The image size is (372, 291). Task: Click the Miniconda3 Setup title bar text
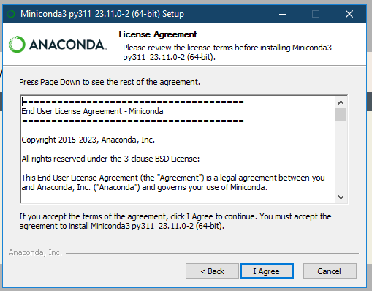(102, 14)
